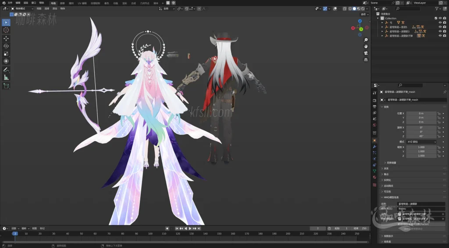Toggle viewport overlays button

pyautogui.click(x=335, y=9)
